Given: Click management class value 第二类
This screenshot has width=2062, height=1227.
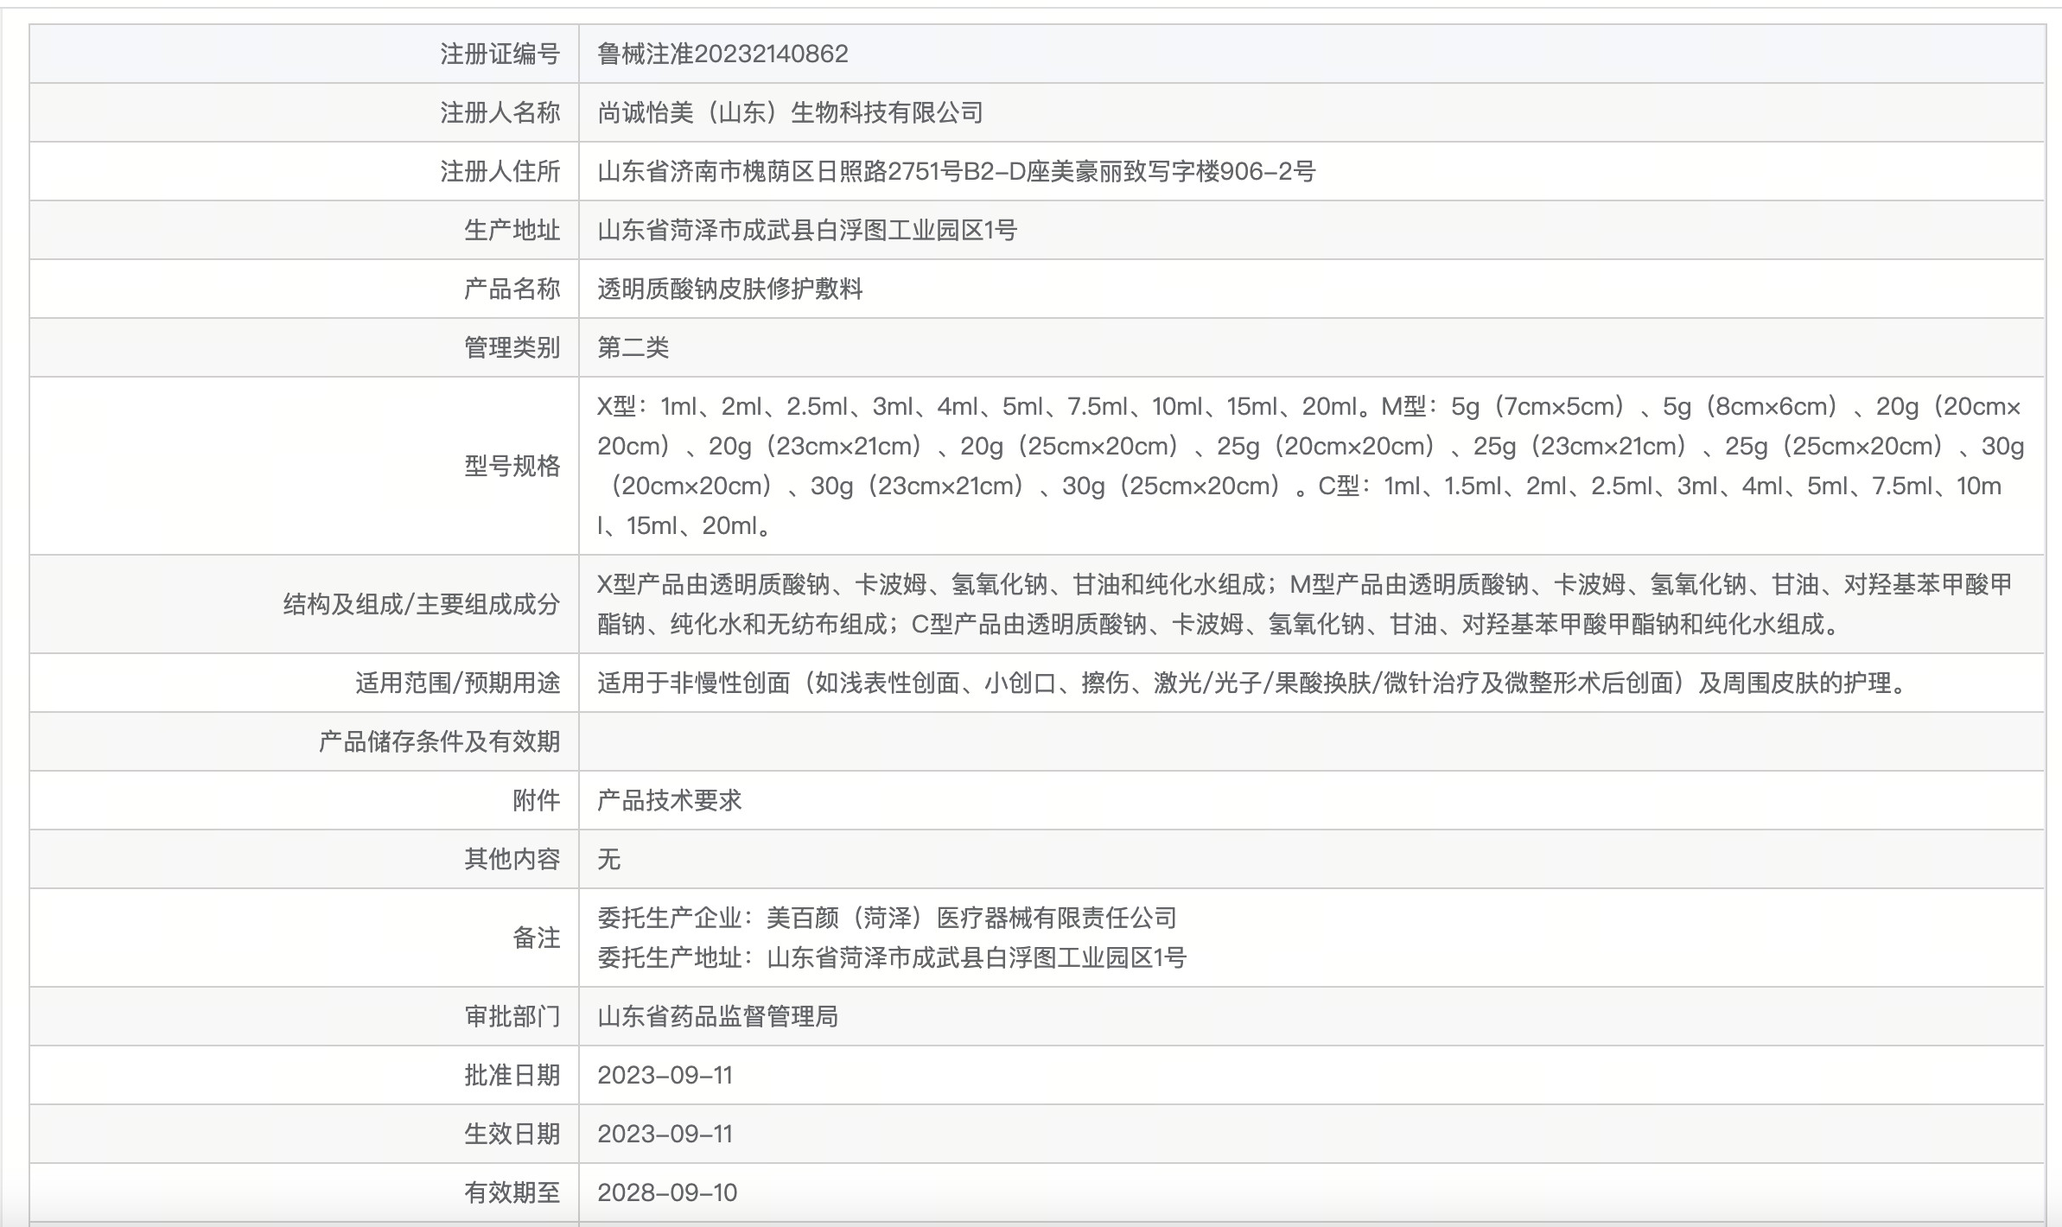Looking at the screenshot, I should [633, 347].
